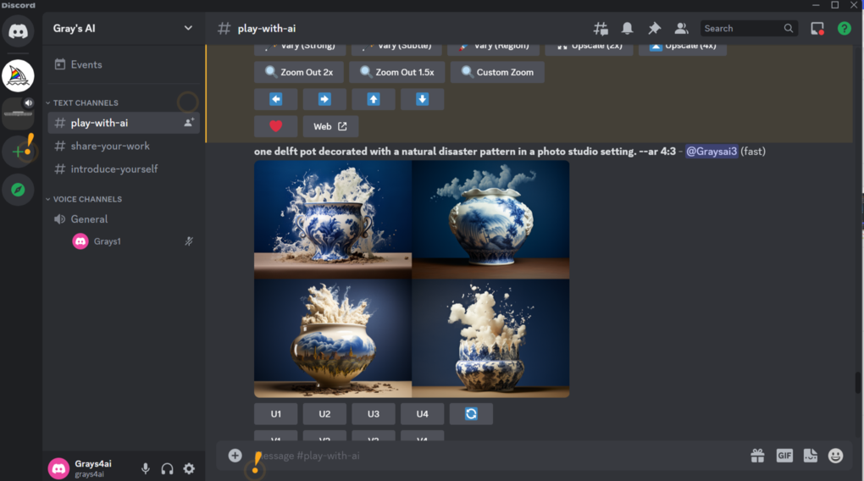Viewport: 864px width, 481px height.
Task: Click the Explore Discoverable Servers compass icon
Action: point(18,189)
